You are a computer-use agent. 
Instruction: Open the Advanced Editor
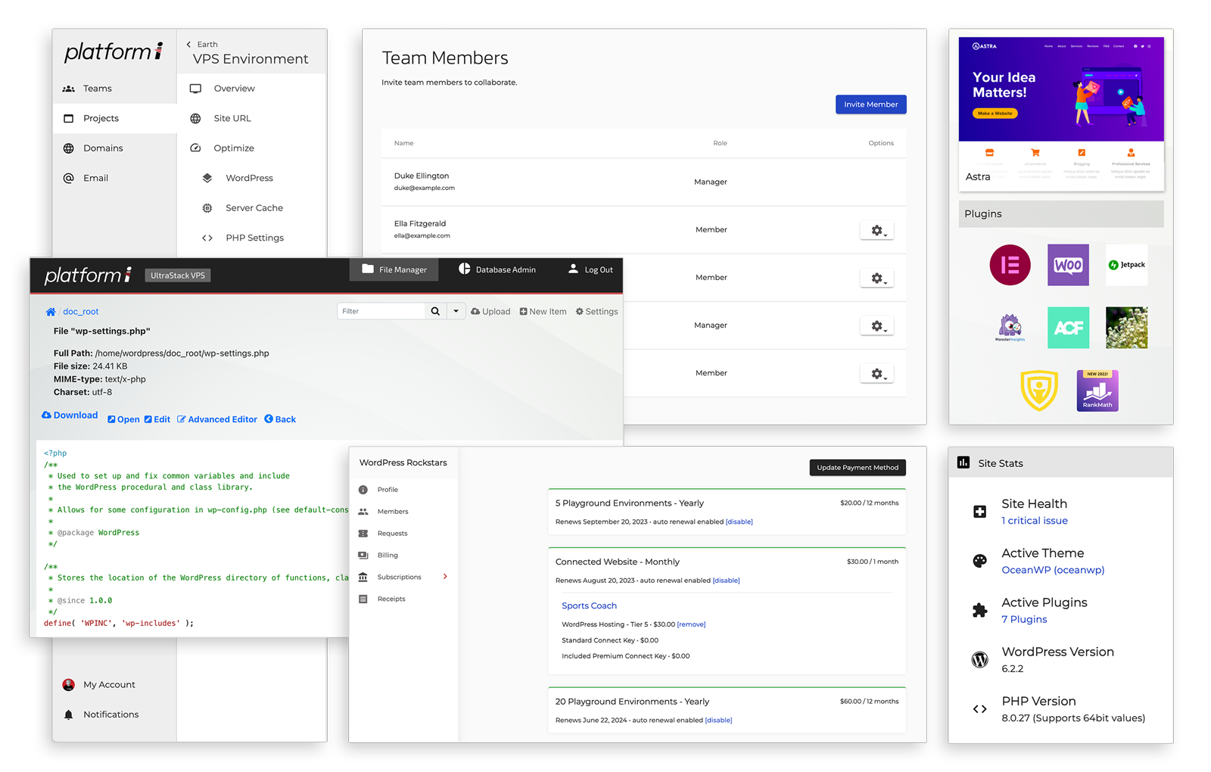coord(217,419)
